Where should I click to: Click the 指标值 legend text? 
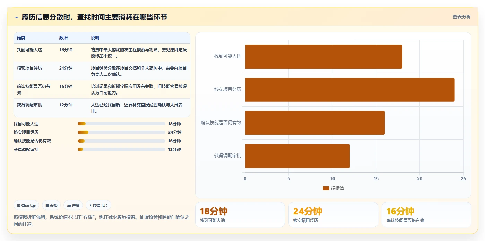337,188
